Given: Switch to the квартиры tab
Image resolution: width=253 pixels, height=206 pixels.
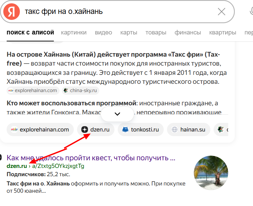Looking at the screenshot, I should pyautogui.click(x=223, y=32).
